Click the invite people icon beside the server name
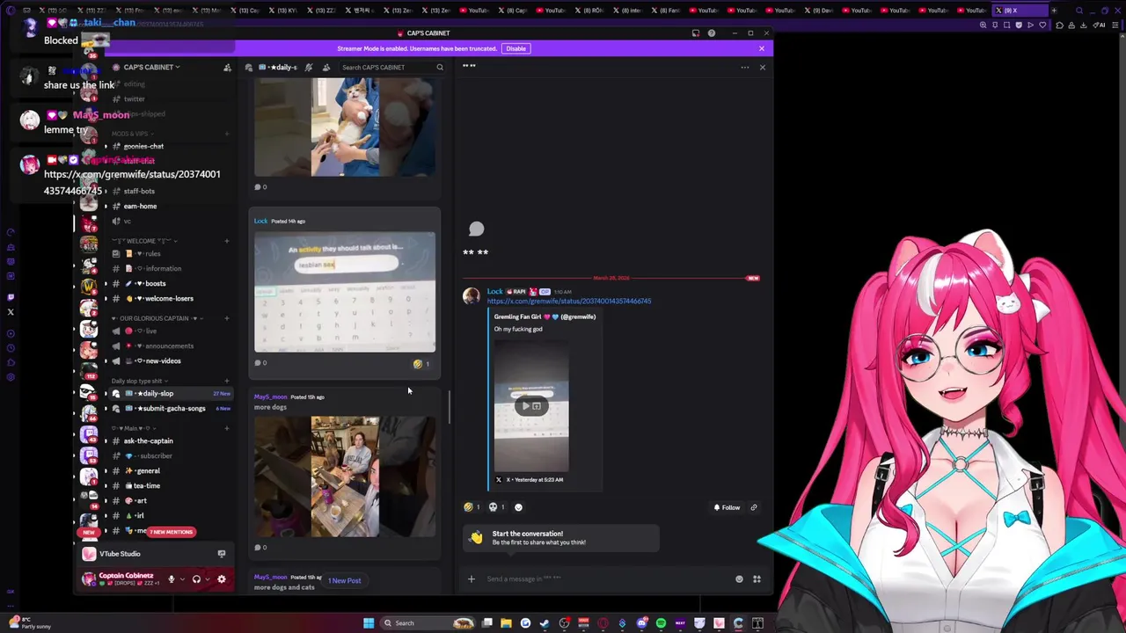This screenshot has width=1126, height=633. click(x=227, y=67)
